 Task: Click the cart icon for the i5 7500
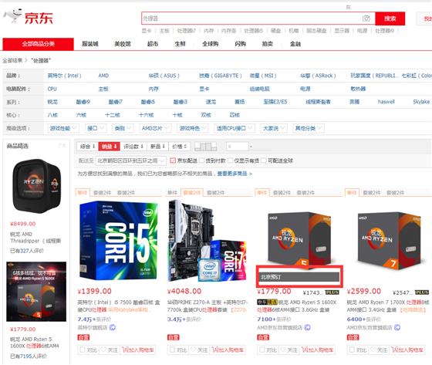click(125, 350)
